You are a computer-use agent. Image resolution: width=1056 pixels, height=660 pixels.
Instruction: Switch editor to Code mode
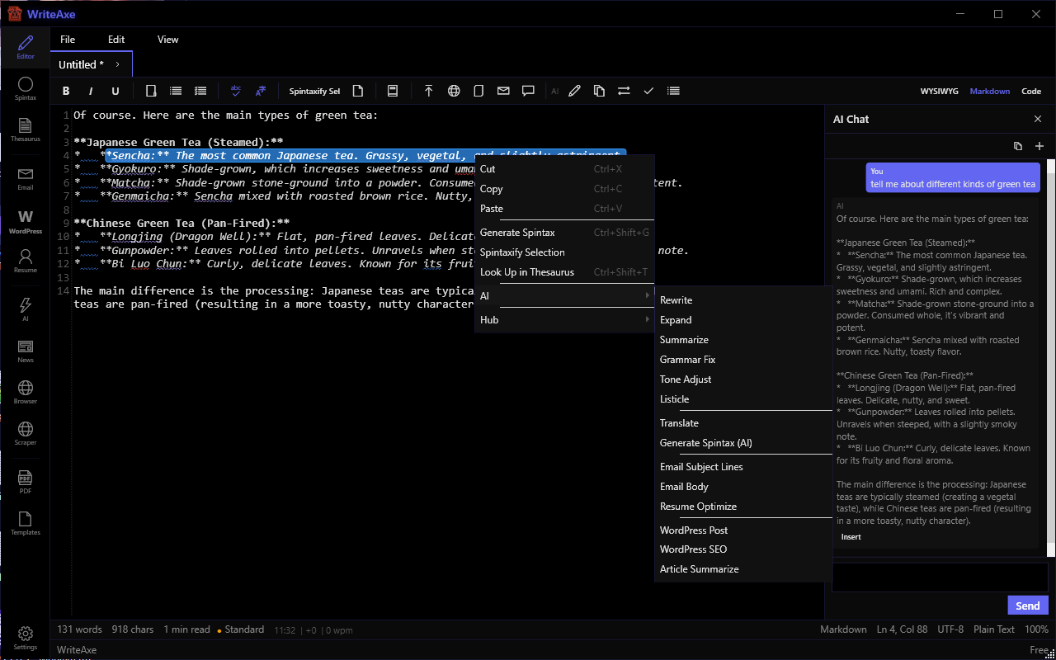click(1031, 91)
